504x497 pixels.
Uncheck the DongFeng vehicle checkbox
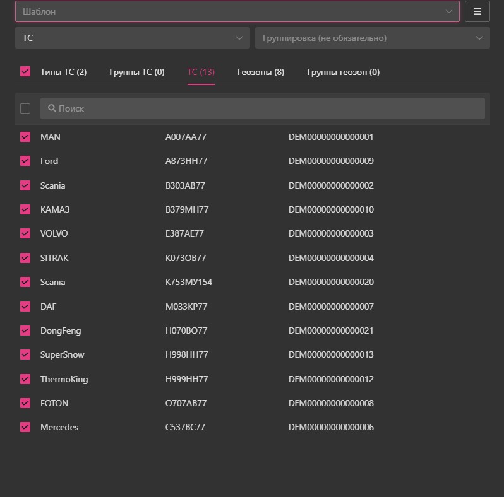25,330
